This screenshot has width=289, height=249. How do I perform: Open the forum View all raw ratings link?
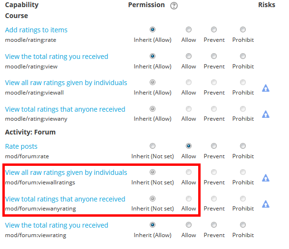[66, 172]
